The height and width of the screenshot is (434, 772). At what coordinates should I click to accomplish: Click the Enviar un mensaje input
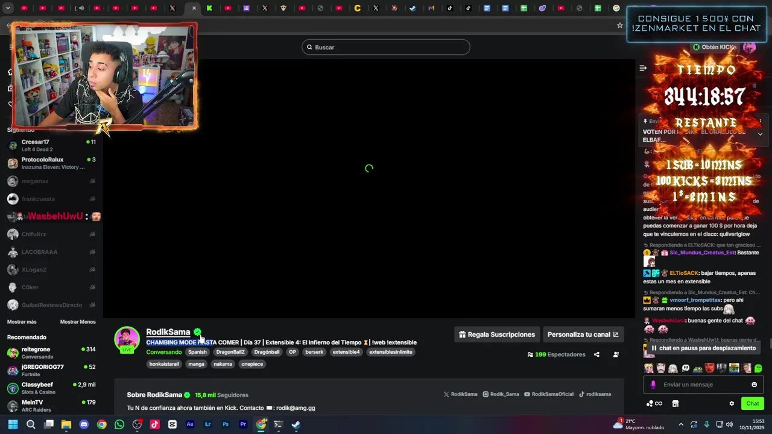(703, 385)
